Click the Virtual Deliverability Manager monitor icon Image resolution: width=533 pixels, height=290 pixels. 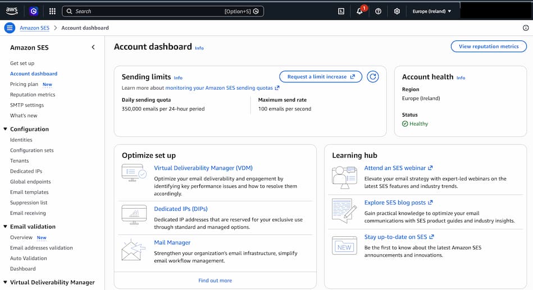134,173
